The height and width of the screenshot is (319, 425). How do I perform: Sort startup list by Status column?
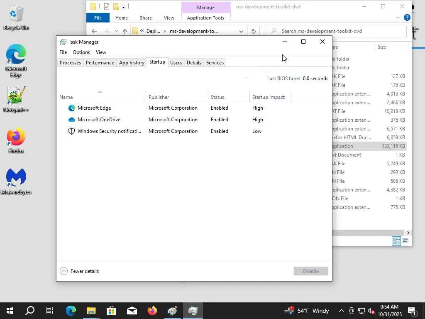click(x=229, y=97)
